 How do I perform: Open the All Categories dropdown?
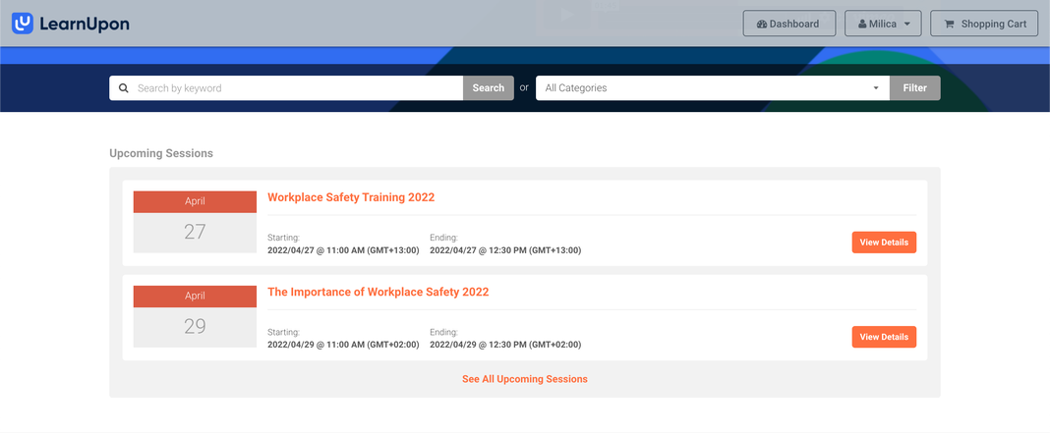(713, 87)
